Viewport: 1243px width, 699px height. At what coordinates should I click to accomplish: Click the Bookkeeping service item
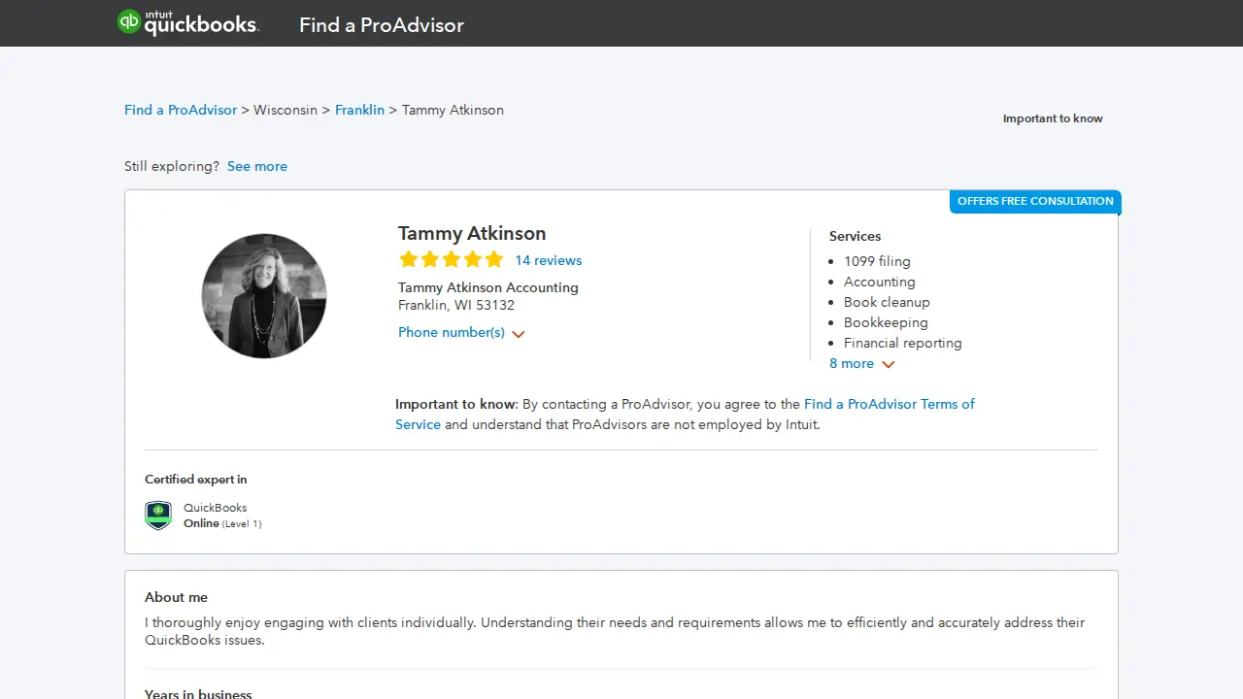coord(886,322)
